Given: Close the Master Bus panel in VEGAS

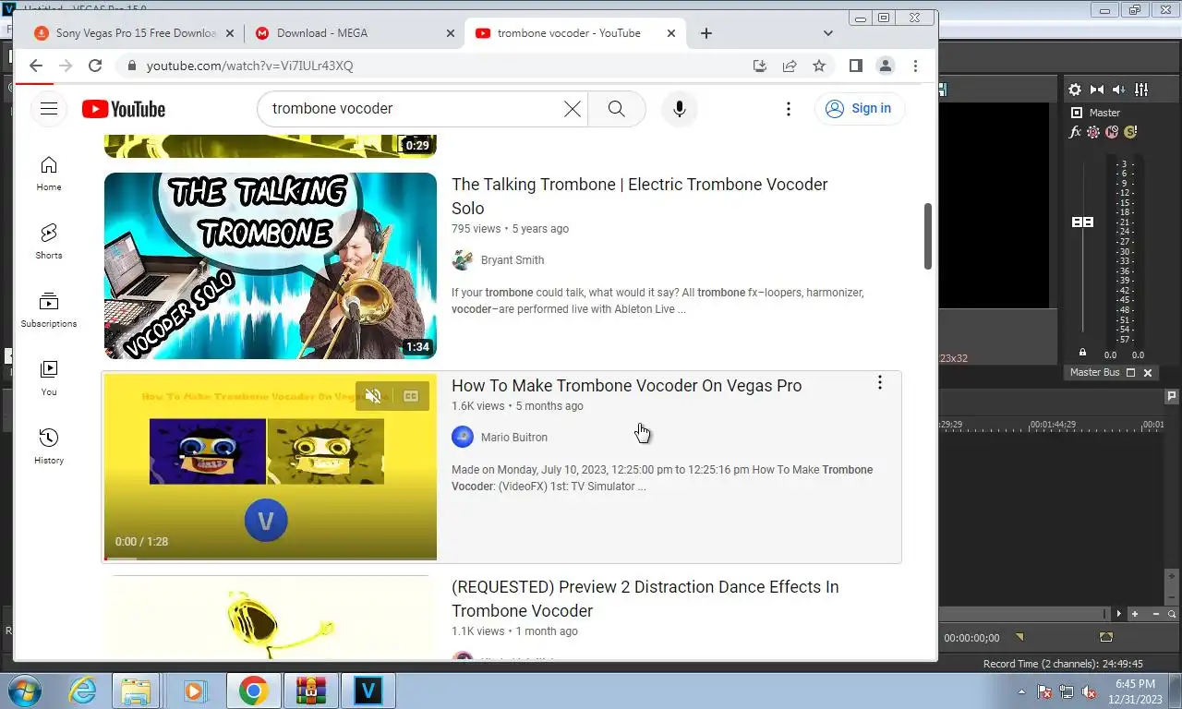Looking at the screenshot, I should click(x=1148, y=373).
